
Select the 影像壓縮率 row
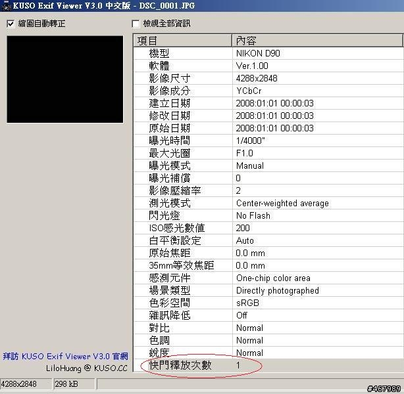click(x=268, y=190)
